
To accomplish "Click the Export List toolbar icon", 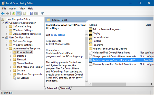I will click(x=25, y=14).
